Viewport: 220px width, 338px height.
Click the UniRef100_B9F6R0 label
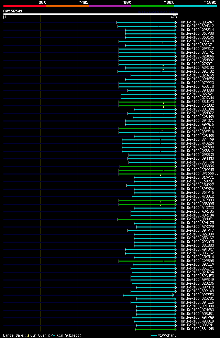[197, 189]
